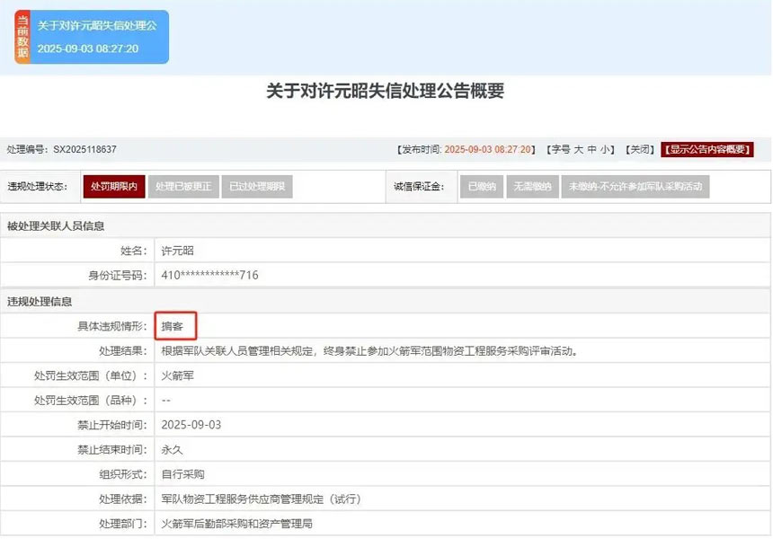773x556 pixels.
Task: Click the publish time 2025-09-03 08:27:20
Action: (488, 149)
